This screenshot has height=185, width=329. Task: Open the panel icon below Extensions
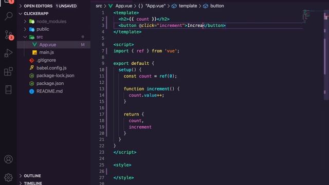[x=8, y=89]
